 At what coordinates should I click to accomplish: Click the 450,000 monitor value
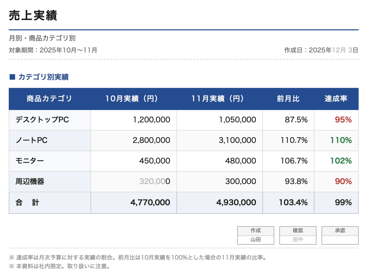coord(155,161)
